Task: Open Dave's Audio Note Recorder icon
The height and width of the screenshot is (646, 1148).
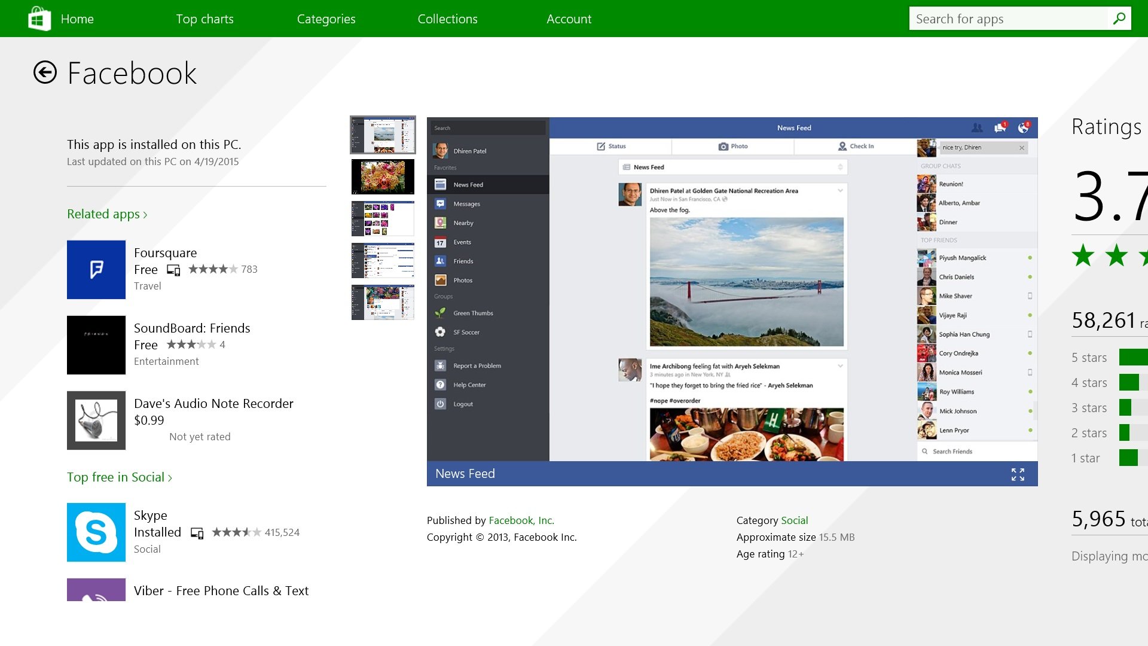Action: pos(96,420)
